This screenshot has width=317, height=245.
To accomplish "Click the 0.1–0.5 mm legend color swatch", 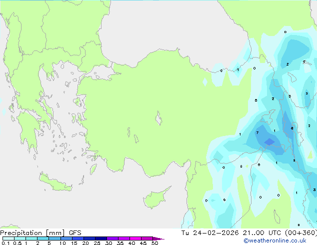I will click(x=8, y=238).
